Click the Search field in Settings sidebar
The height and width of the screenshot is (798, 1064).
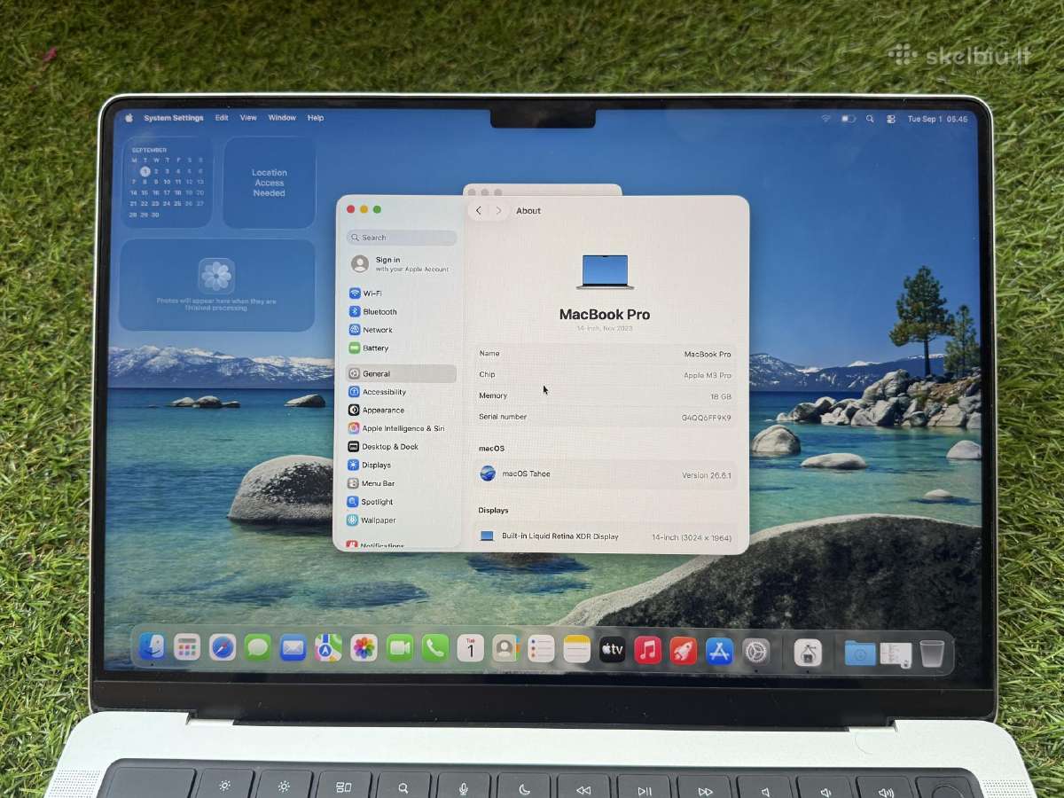click(402, 238)
